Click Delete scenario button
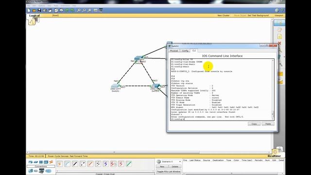 tap(175, 166)
